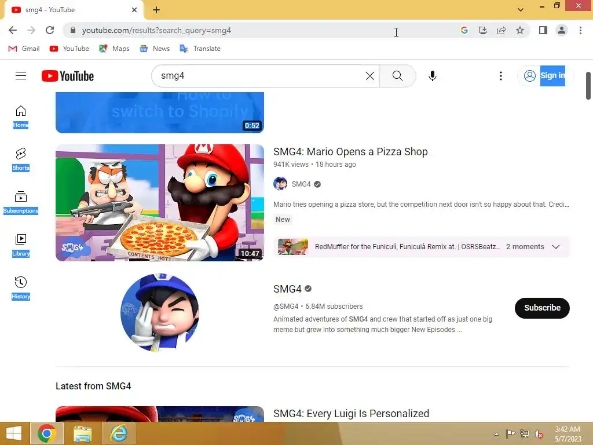Open Internet Explorer from taskbar
Viewport: 593px width, 445px height.
click(119, 433)
